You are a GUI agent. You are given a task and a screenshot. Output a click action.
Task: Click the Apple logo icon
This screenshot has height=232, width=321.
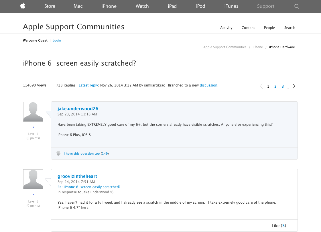pyautogui.click(x=23, y=6)
